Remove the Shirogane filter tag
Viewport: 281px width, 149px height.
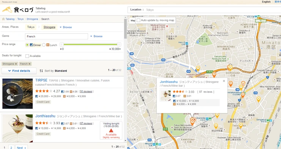16,64
